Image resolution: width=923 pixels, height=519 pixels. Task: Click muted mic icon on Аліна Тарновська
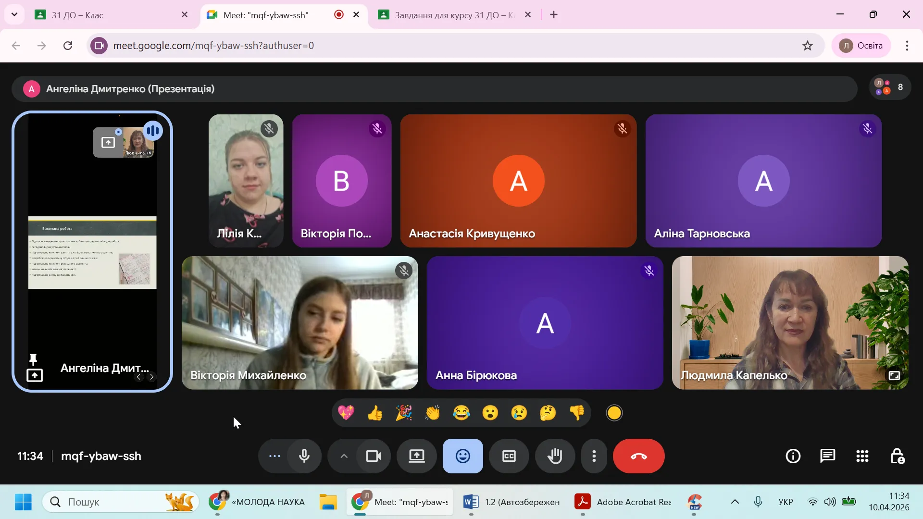868,128
